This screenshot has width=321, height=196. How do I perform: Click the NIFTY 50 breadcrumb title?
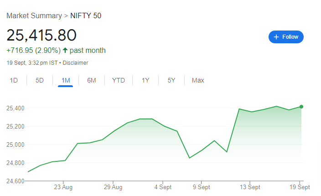click(x=86, y=15)
